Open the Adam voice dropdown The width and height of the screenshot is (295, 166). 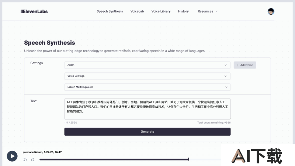click(147, 65)
